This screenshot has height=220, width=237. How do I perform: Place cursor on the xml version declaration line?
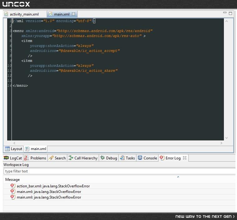pyautogui.click(x=54, y=21)
